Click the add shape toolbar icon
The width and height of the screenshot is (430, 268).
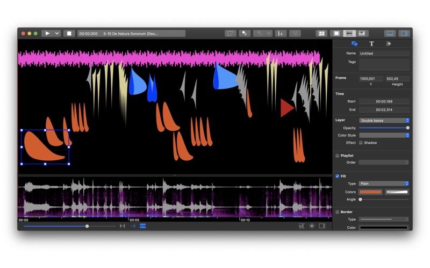[245, 33]
